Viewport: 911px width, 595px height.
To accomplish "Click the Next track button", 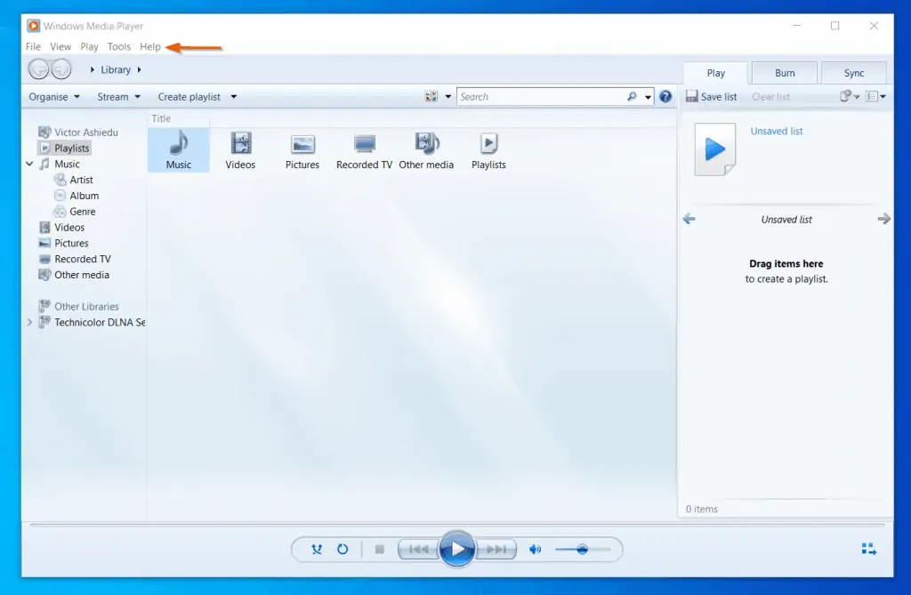I will point(497,549).
